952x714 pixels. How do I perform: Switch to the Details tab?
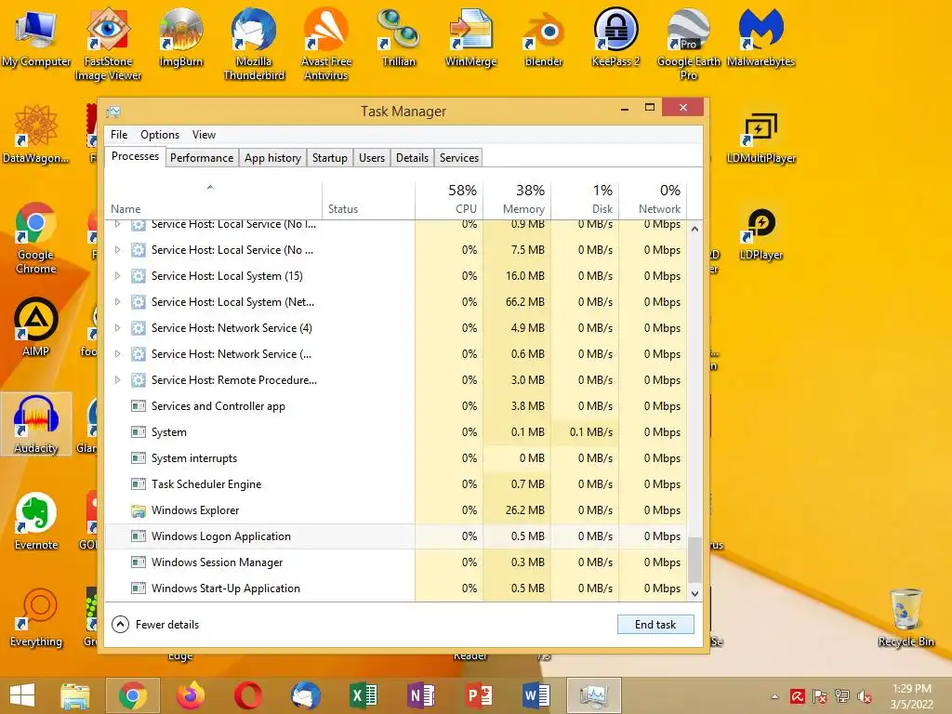(x=412, y=158)
